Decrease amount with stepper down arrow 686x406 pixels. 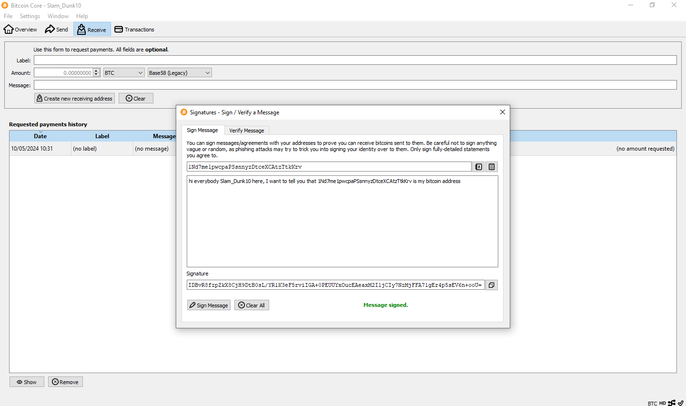pyautogui.click(x=96, y=75)
